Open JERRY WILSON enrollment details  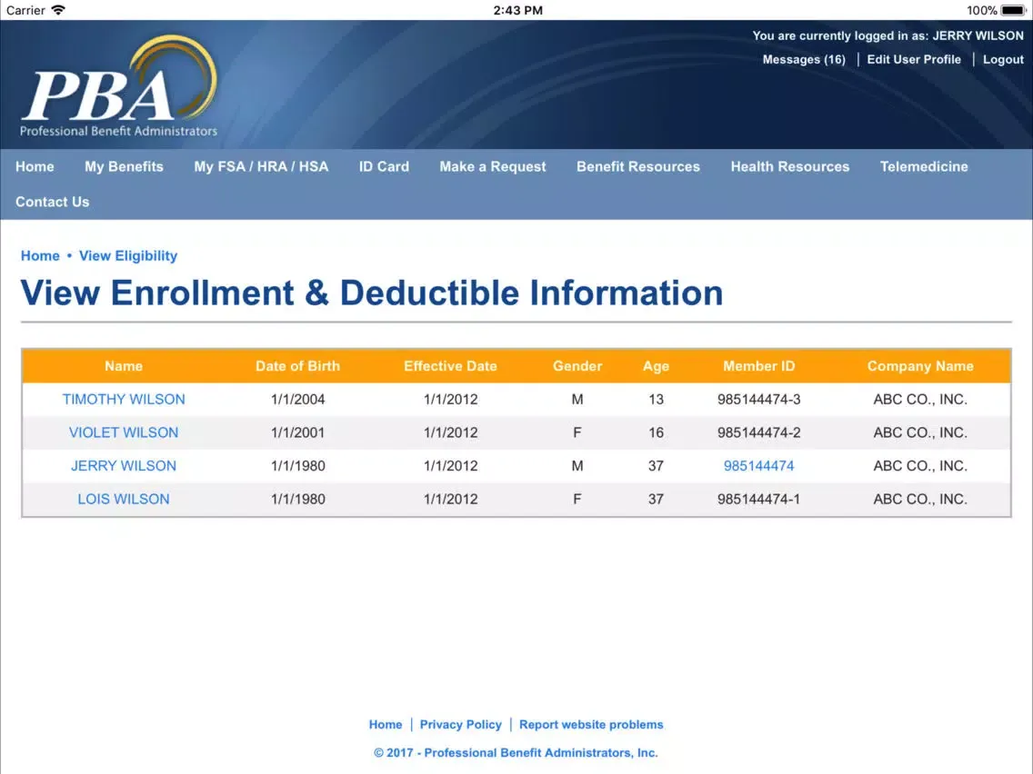click(124, 466)
